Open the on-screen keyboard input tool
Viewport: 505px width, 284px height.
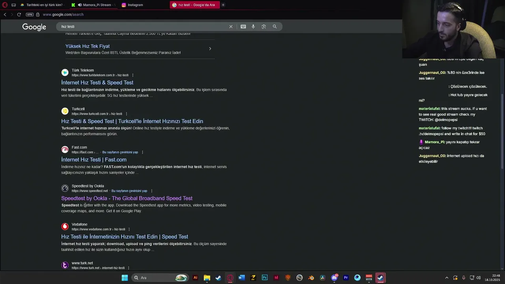coord(243,26)
